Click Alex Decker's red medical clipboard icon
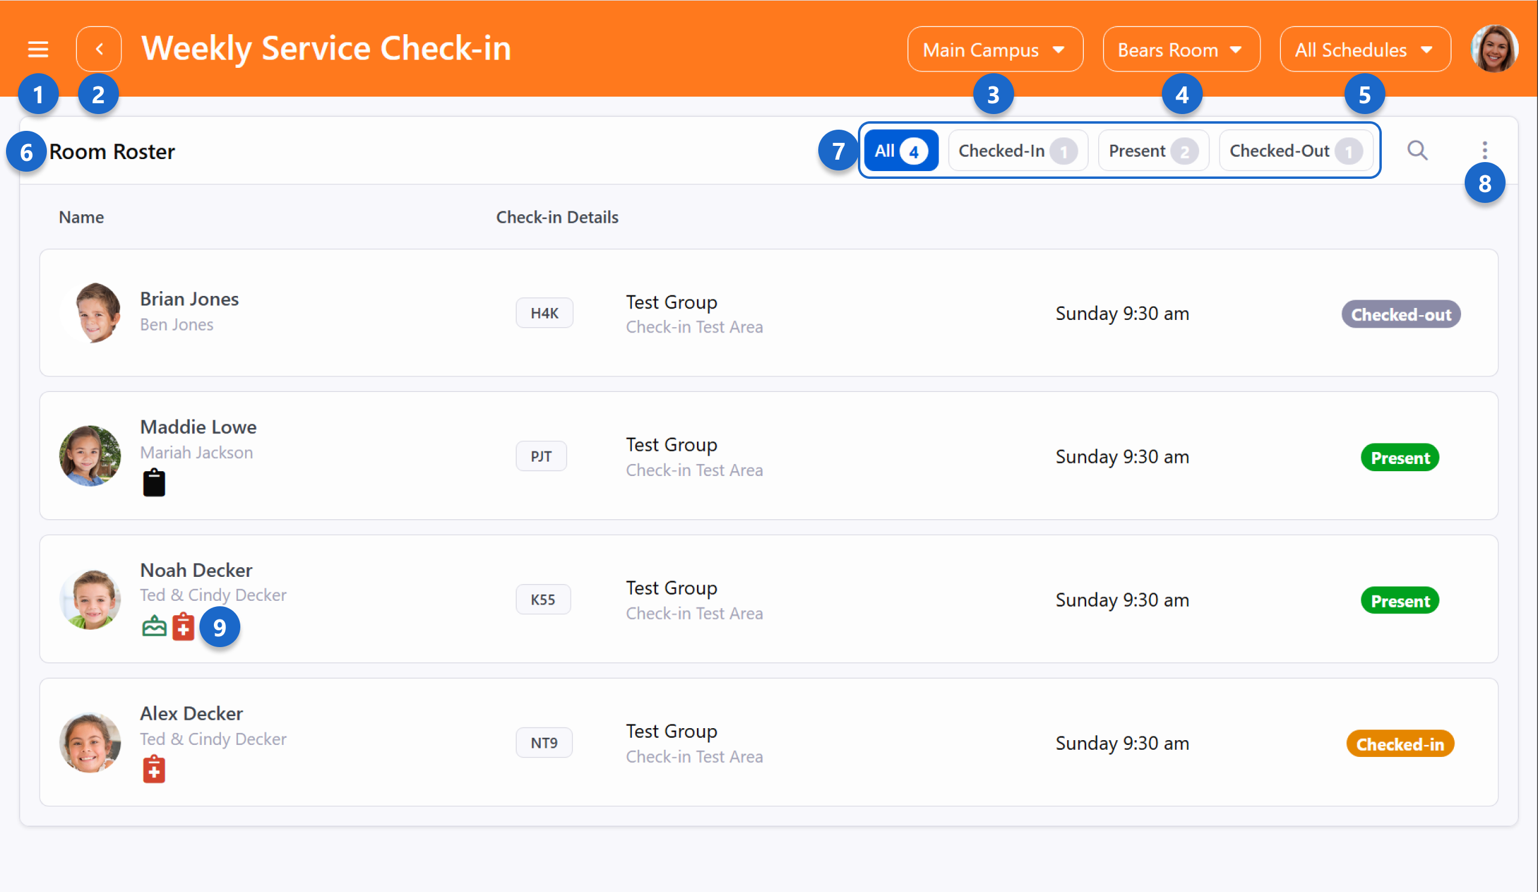The image size is (1538, 892). coord(154,770)
